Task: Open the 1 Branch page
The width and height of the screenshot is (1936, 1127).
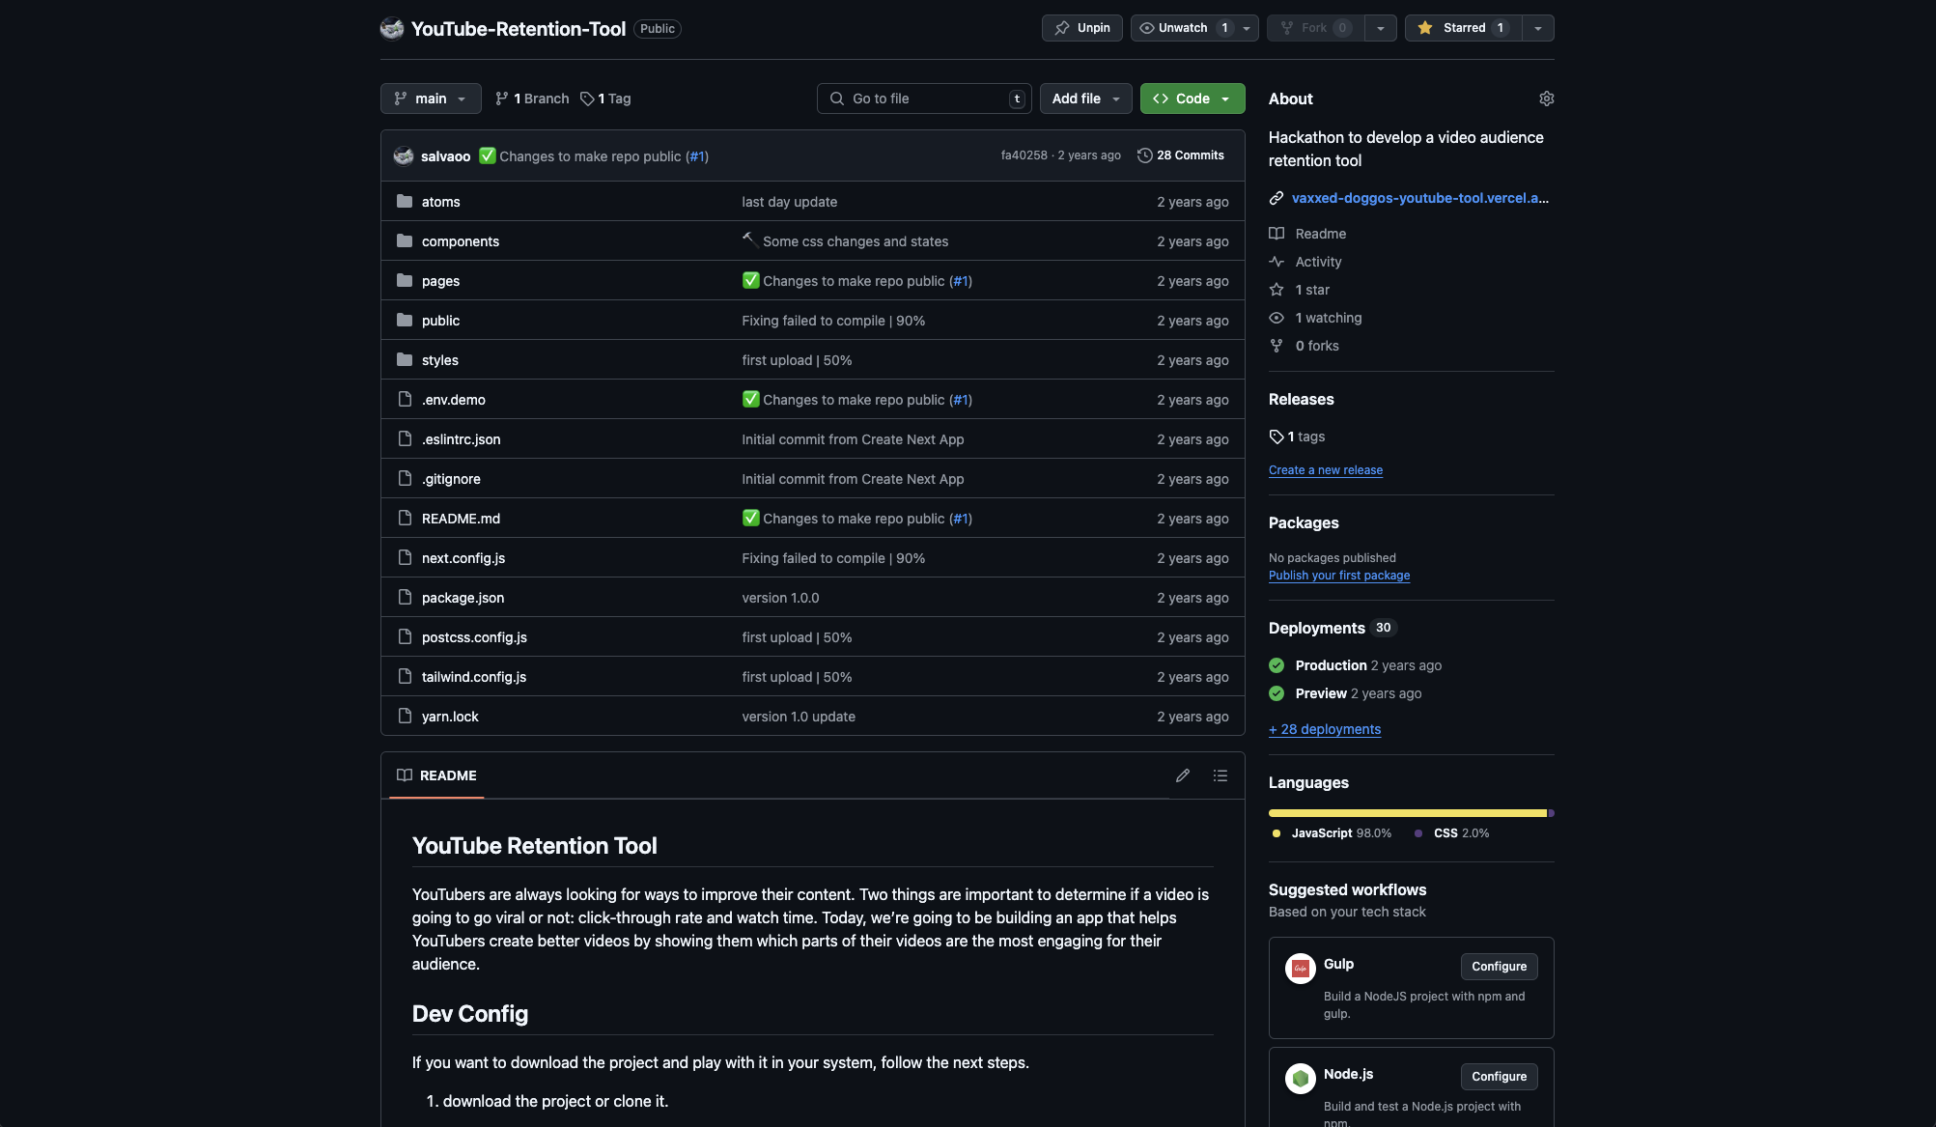Action: pos(530,98)
